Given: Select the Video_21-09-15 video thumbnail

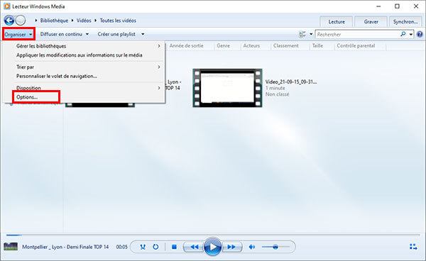Looking at the screenshot, I should pyautogui.click(x=227, y=88).
